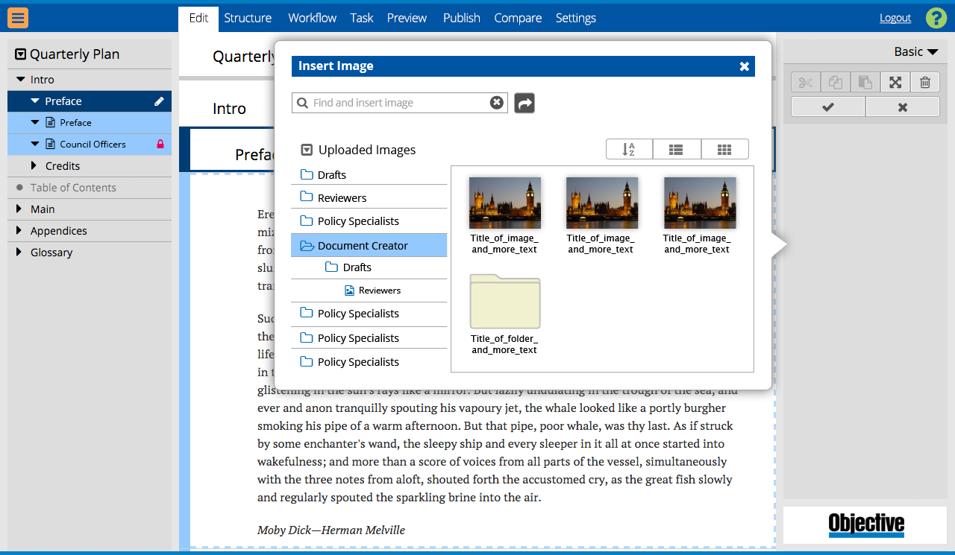Select the Document Creator folder
The height and width of the screenshot is (555, 955).
point(369,245)
